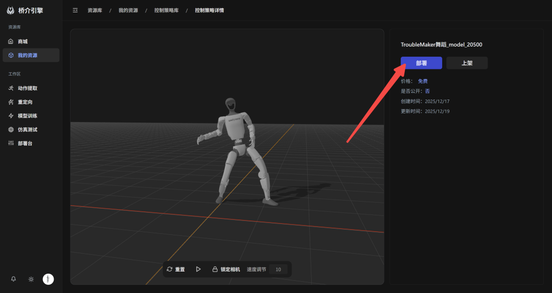Click the 重置 label text

point(180,270)
